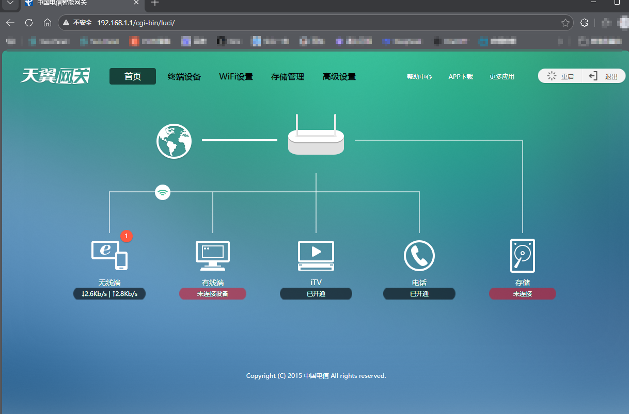Screen dimensions: 629x414
Task: Open the tab search dropdown arrow
Action: pyautogui.click(x=10, y=3)
